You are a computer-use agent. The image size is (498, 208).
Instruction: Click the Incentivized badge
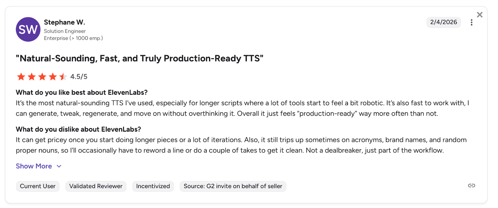tap(153, 186)
